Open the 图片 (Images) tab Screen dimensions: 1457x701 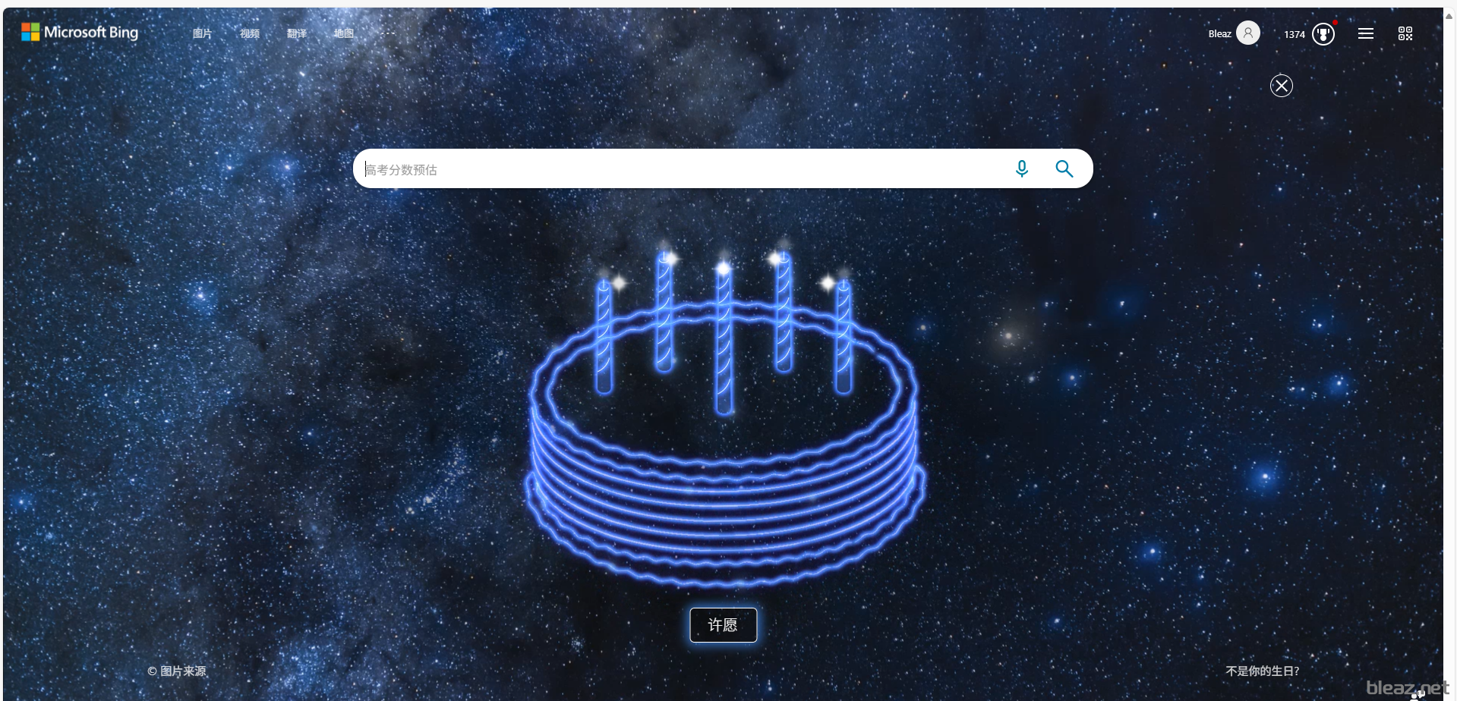tap(202, 33)
